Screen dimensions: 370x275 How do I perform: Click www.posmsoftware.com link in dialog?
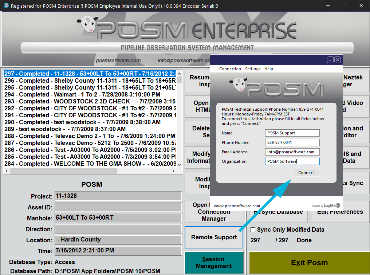237,206
